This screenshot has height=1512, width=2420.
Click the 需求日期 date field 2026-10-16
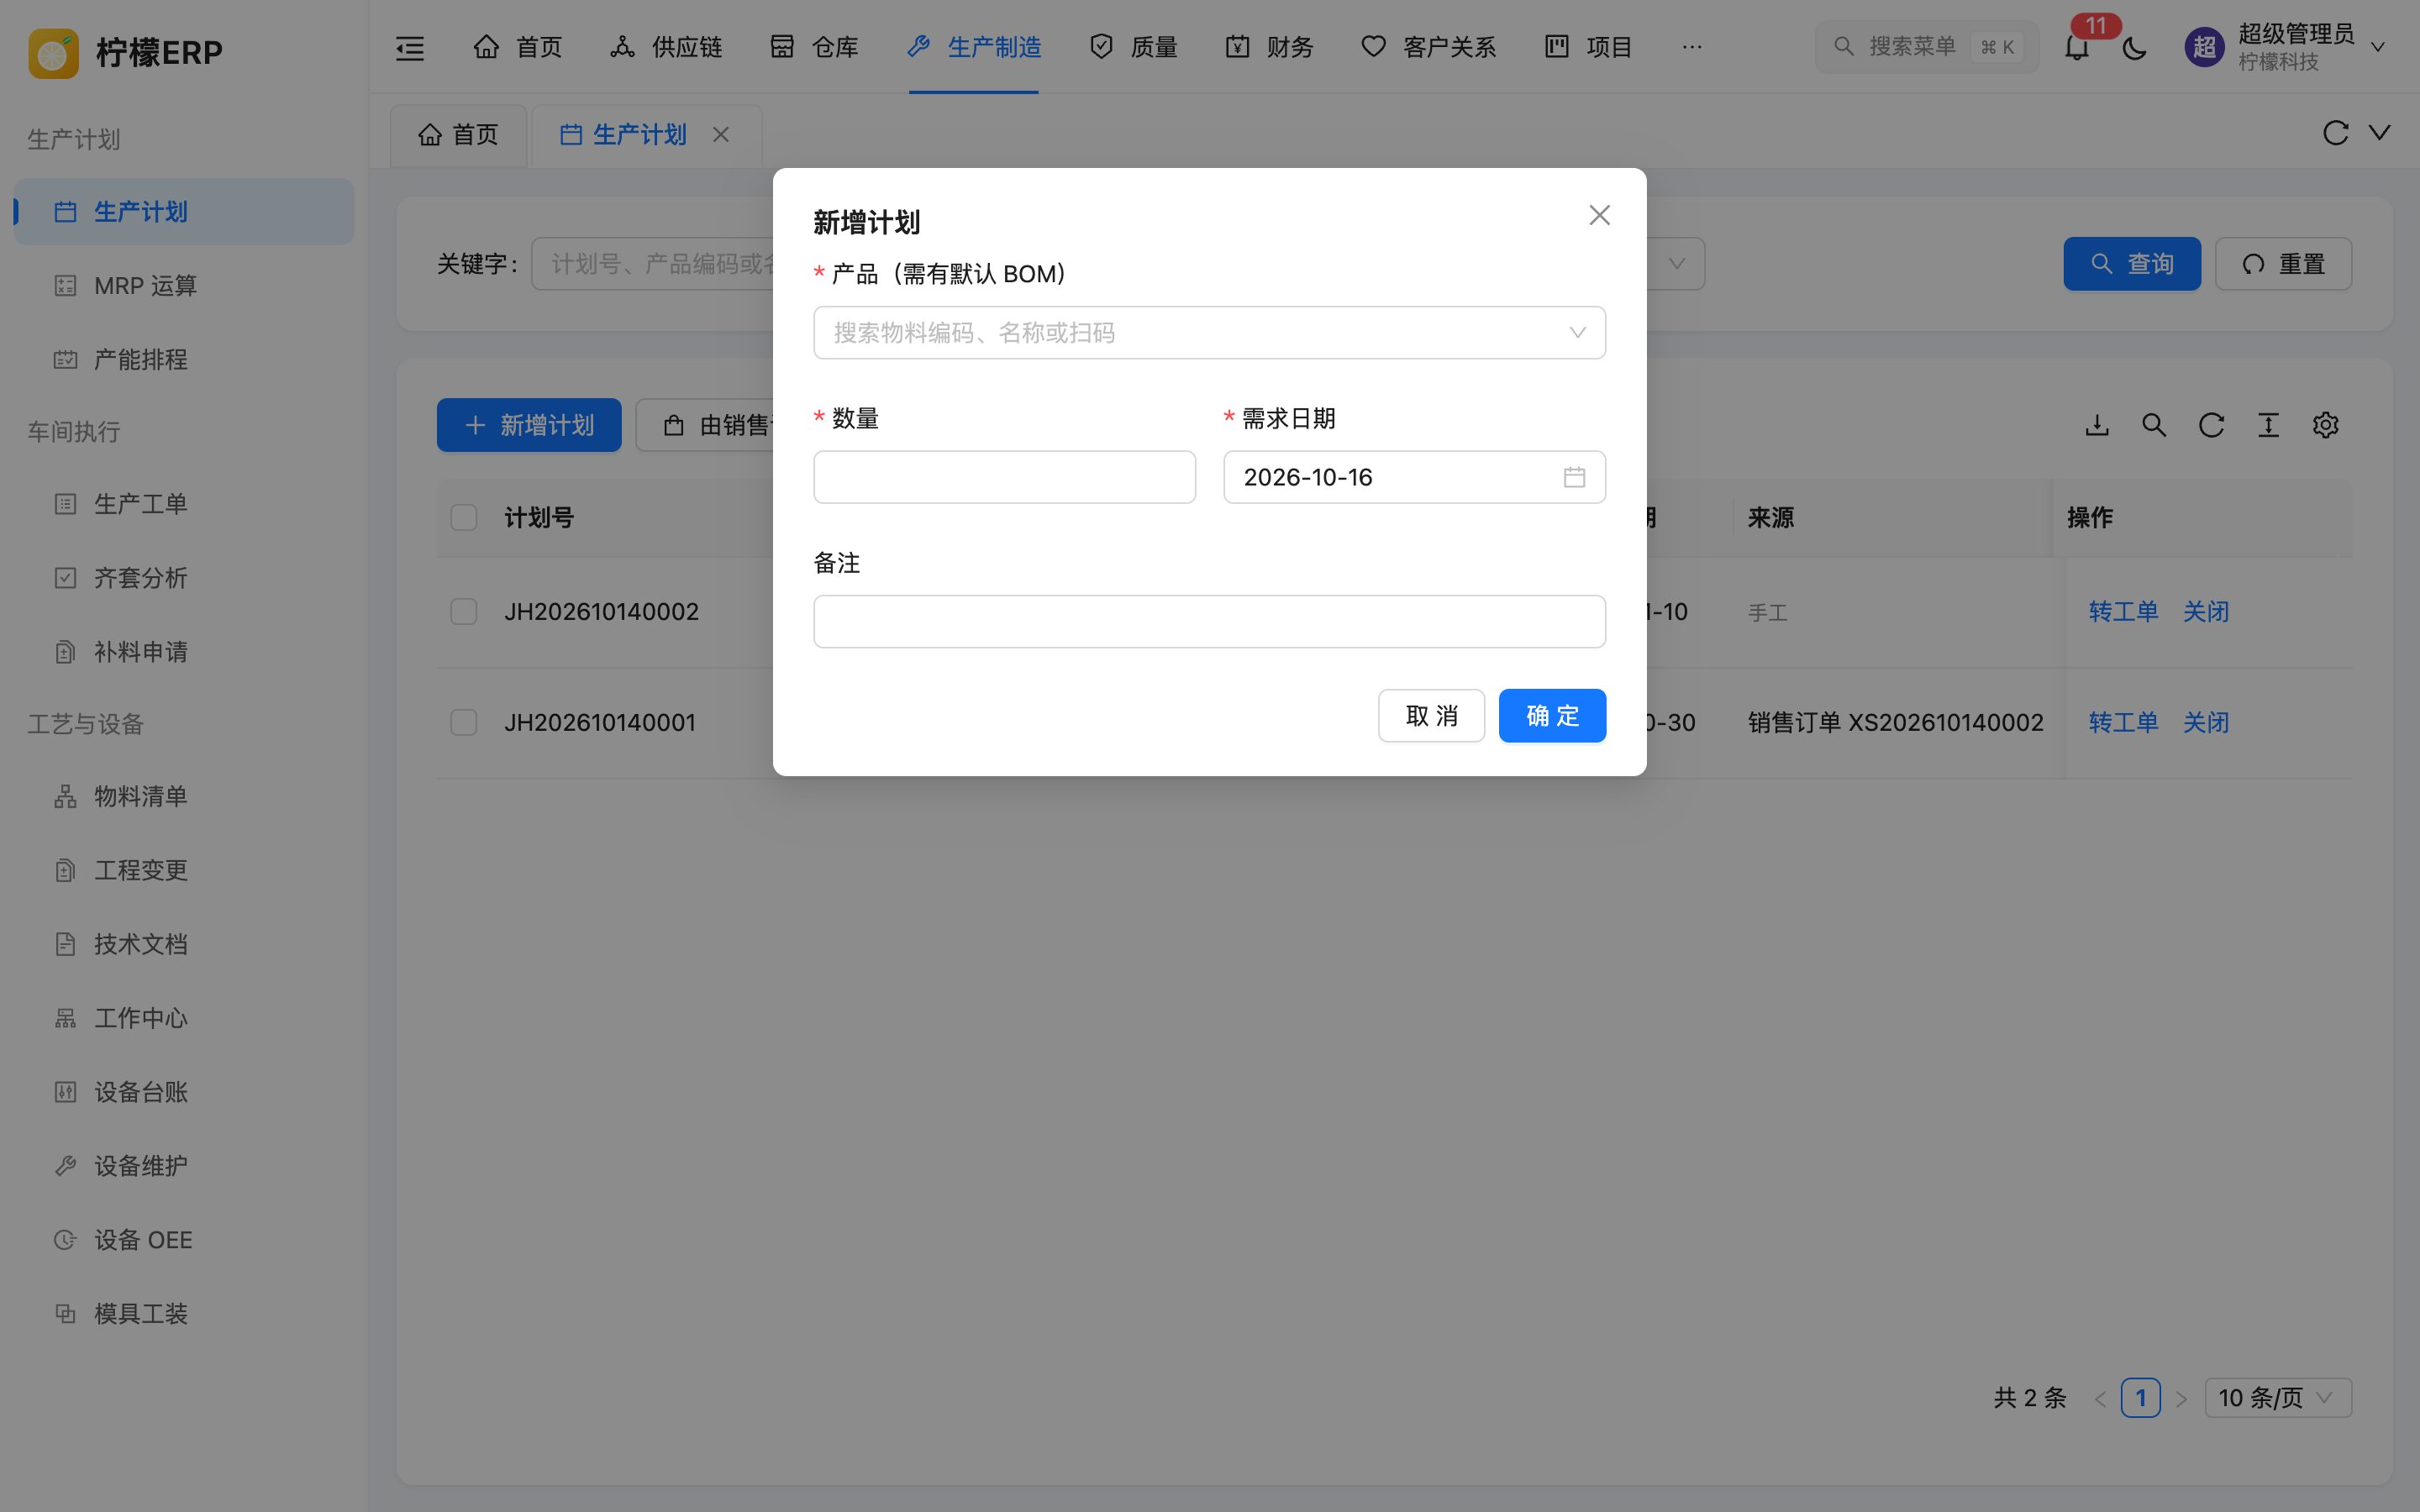click(x=1414, y=477)
